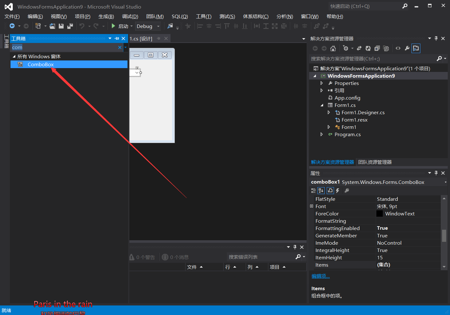
Task: Click the combo box arrow on the form designer
Action: [137, 73]
